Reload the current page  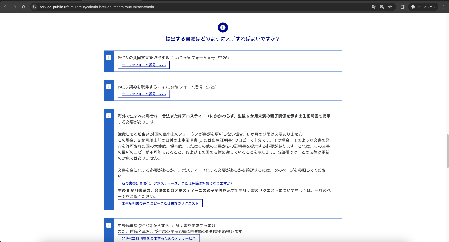coord(24,7)
